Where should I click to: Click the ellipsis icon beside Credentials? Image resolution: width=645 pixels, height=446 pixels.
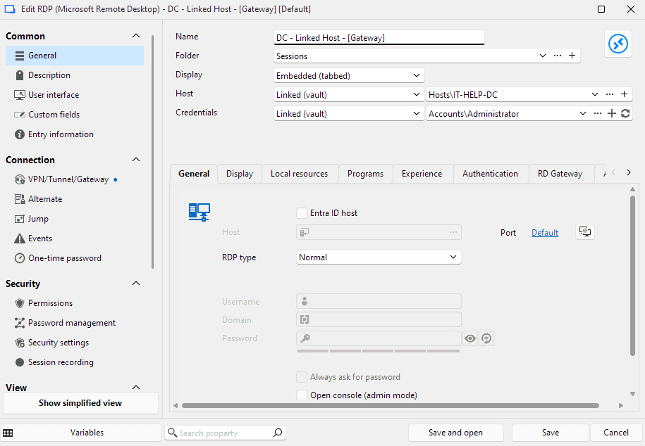point(597,113)
